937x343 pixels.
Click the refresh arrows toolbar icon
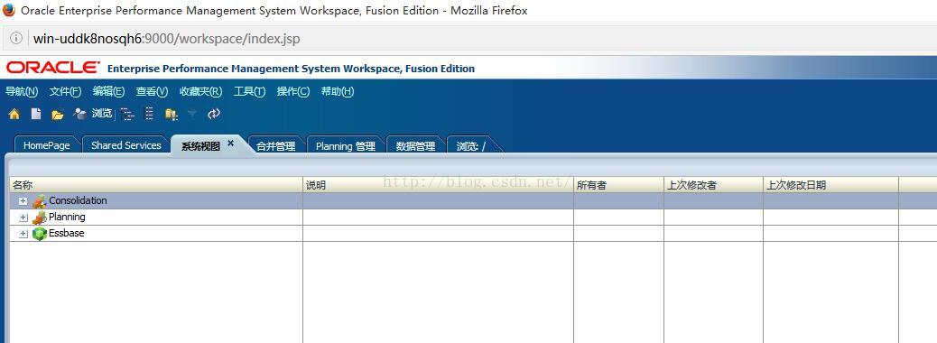(214, 114)
